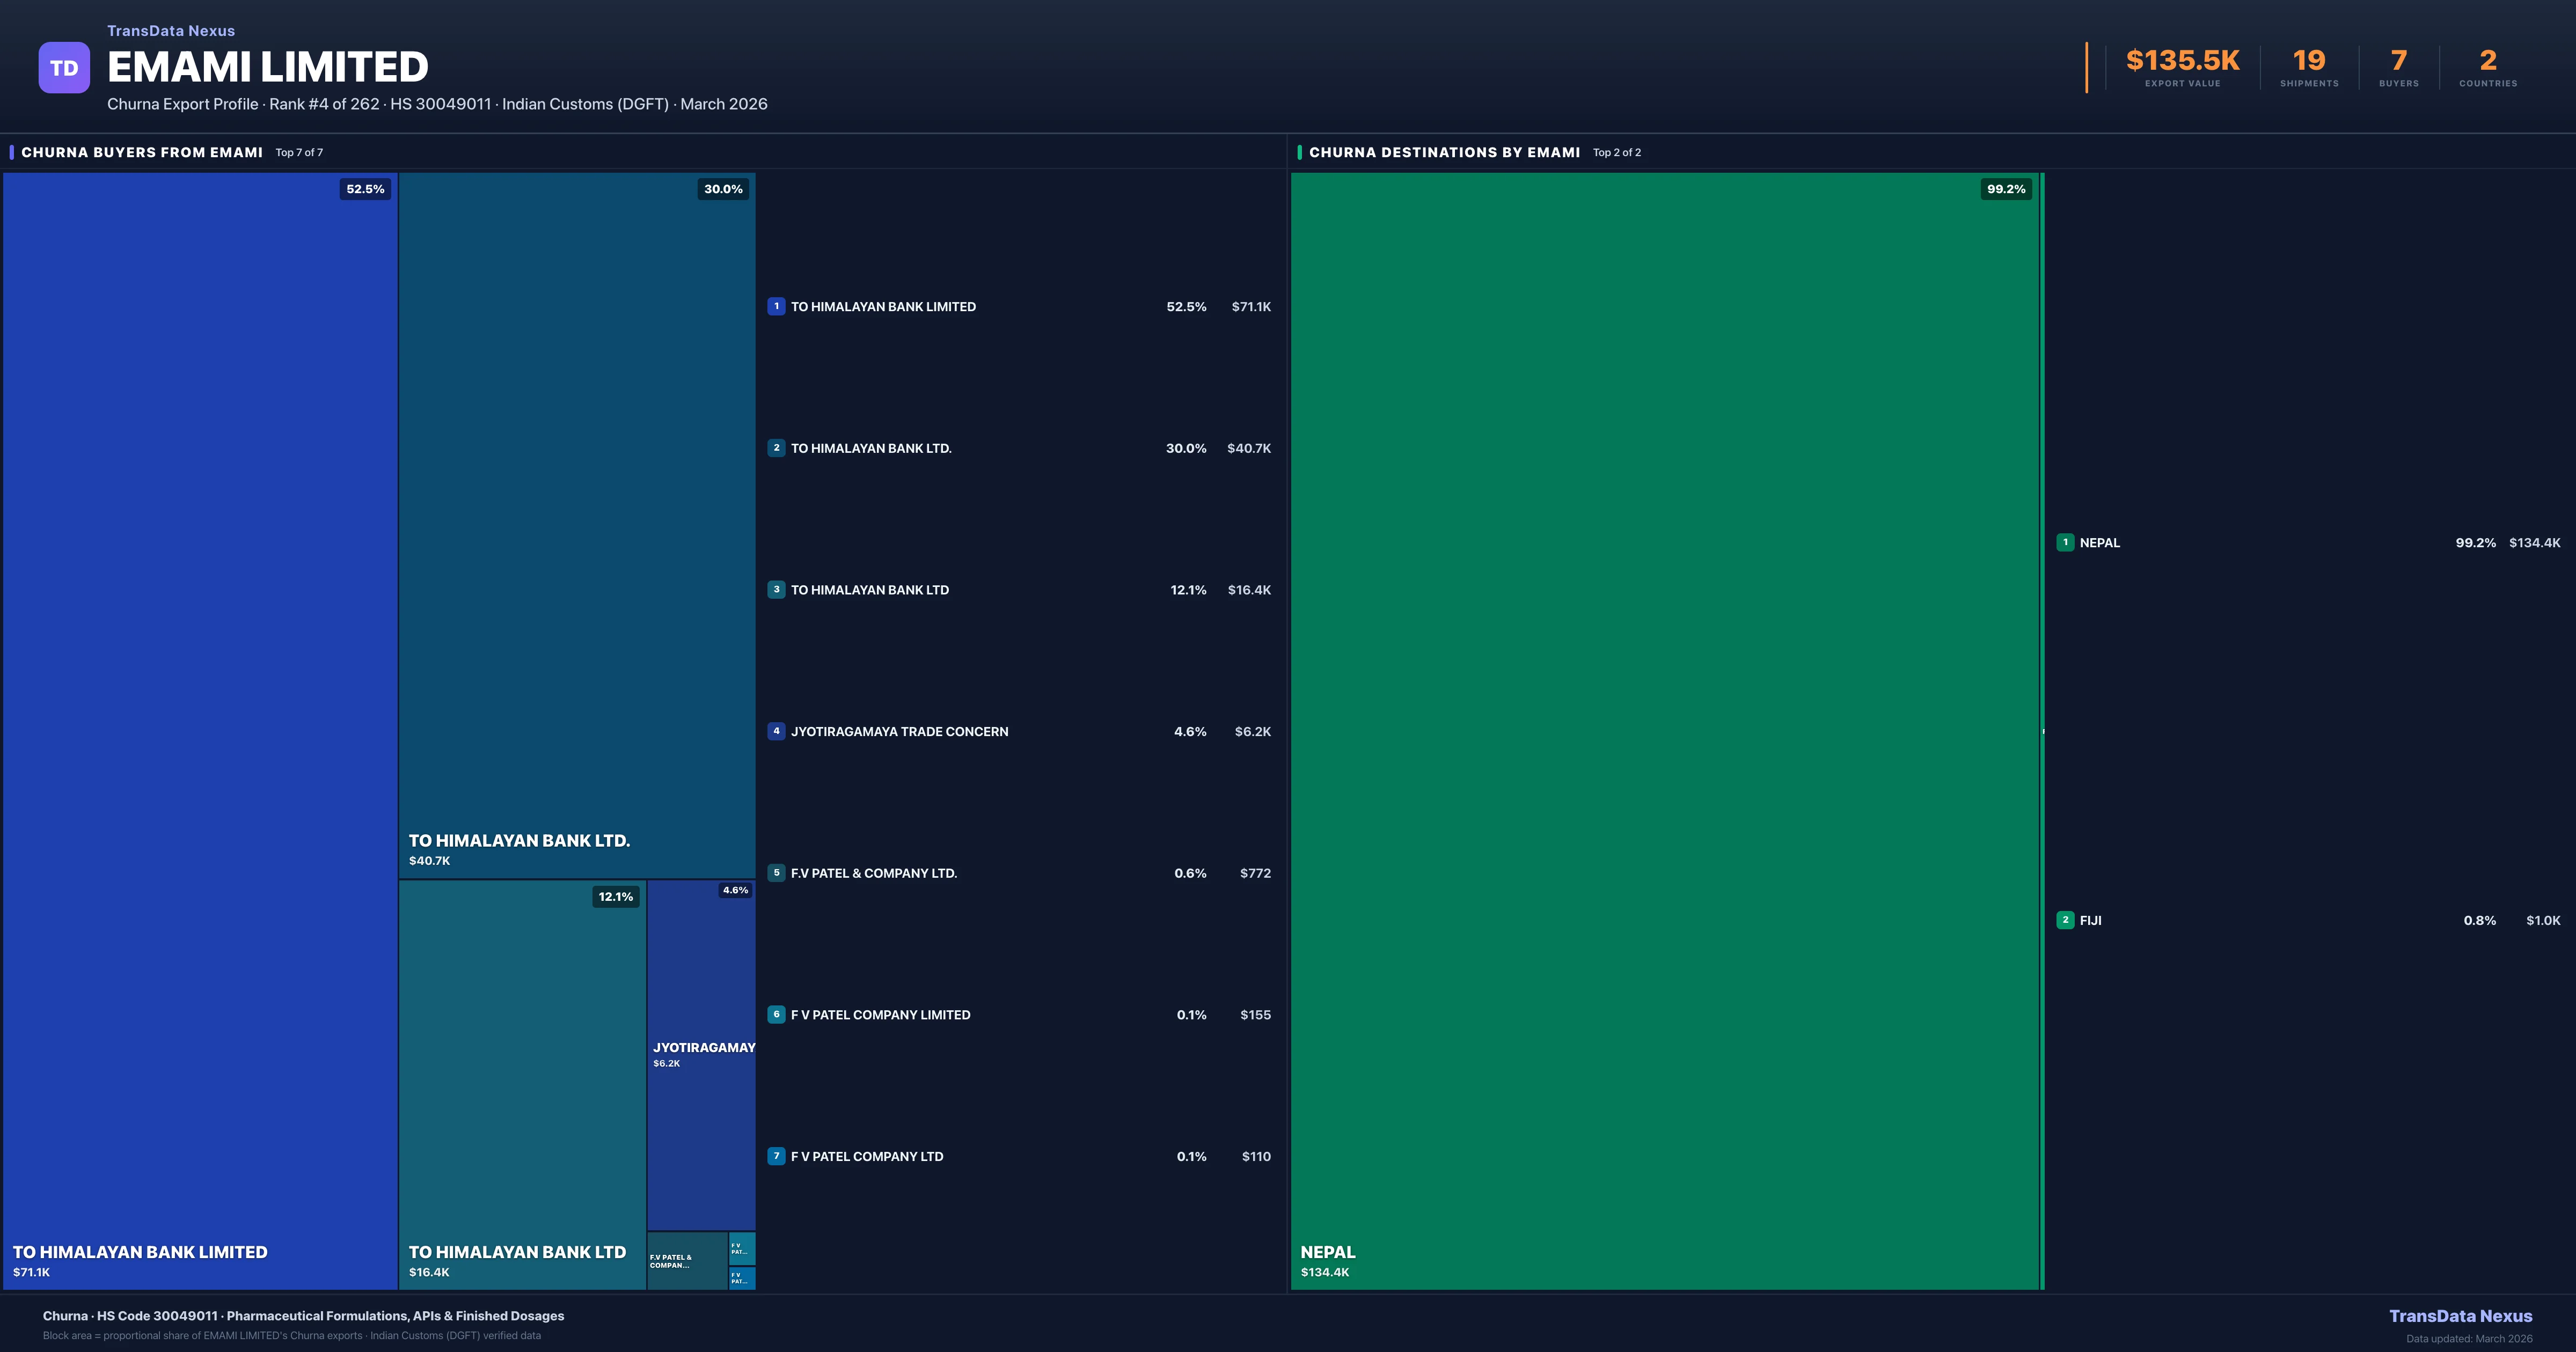Click Churna Buyers From Emami section header
2576x1352 pixels.
click(x=142, y=152)
